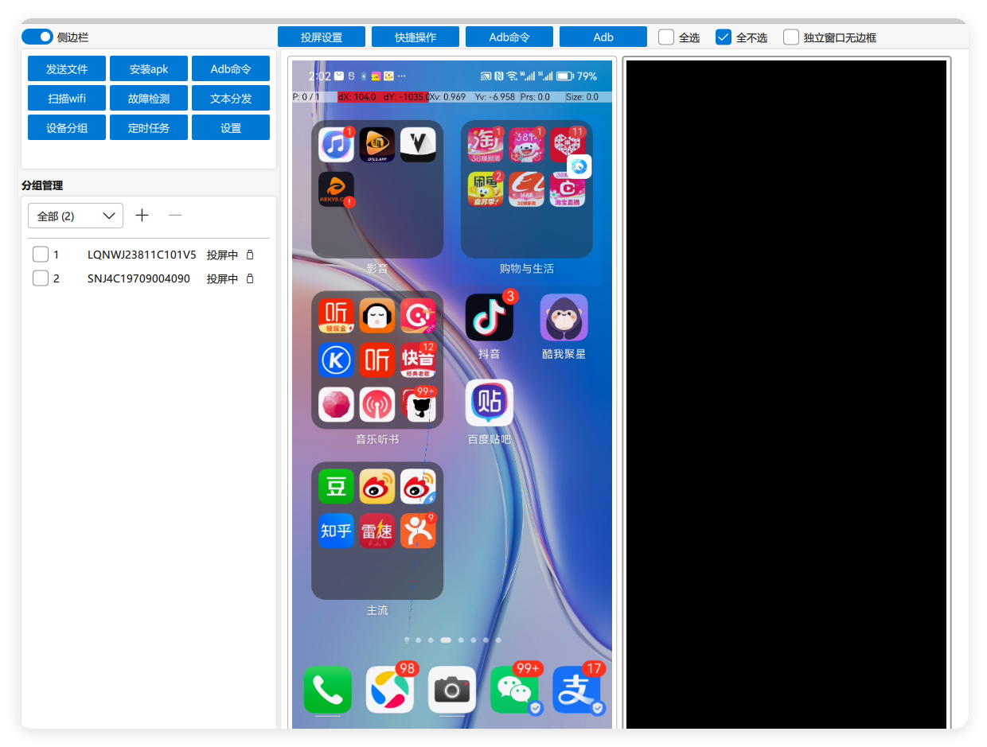This screenshot has height=747, width=987.
Task: Open the top bar Adb命令 menu
Action: click(509, 37)
